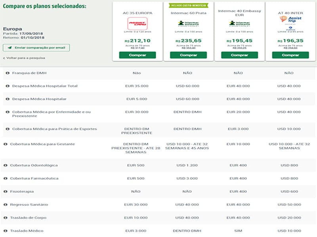Show info for Traslado de Corpo

[6, 218]
